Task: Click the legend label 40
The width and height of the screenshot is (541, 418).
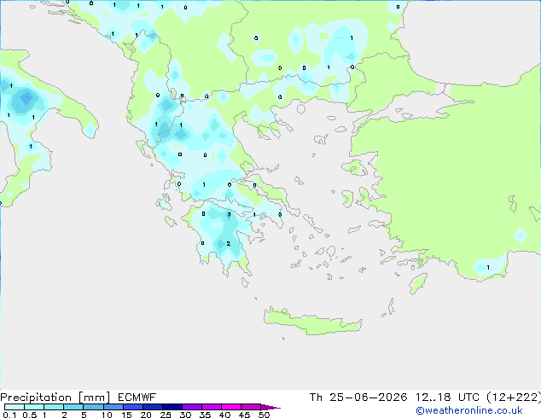Action: click(x=224, y=415)
